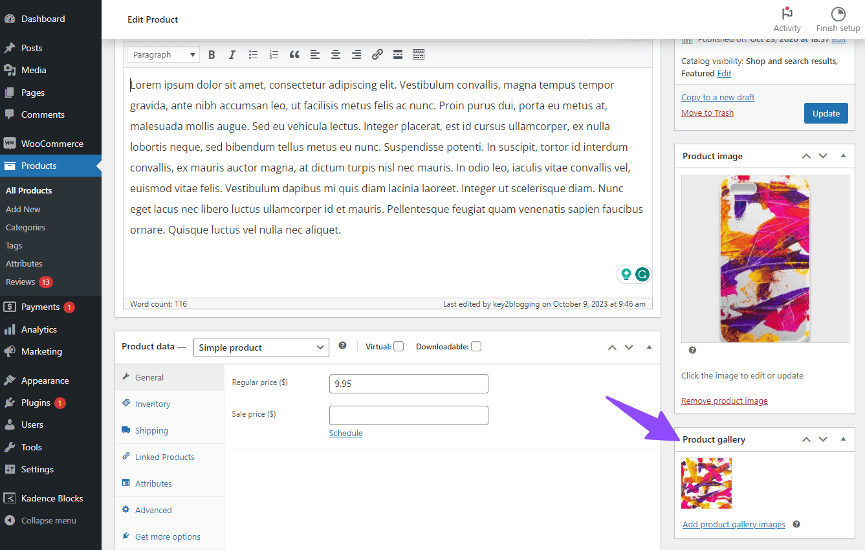Align text to center
Viewport: 865px width, 550px height.
336,54
